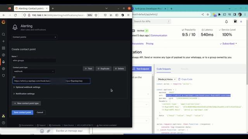Open Dashboards icon in Grafana sidebar
The height and width of the screenshot is (139, 248).
coord(3,48)
